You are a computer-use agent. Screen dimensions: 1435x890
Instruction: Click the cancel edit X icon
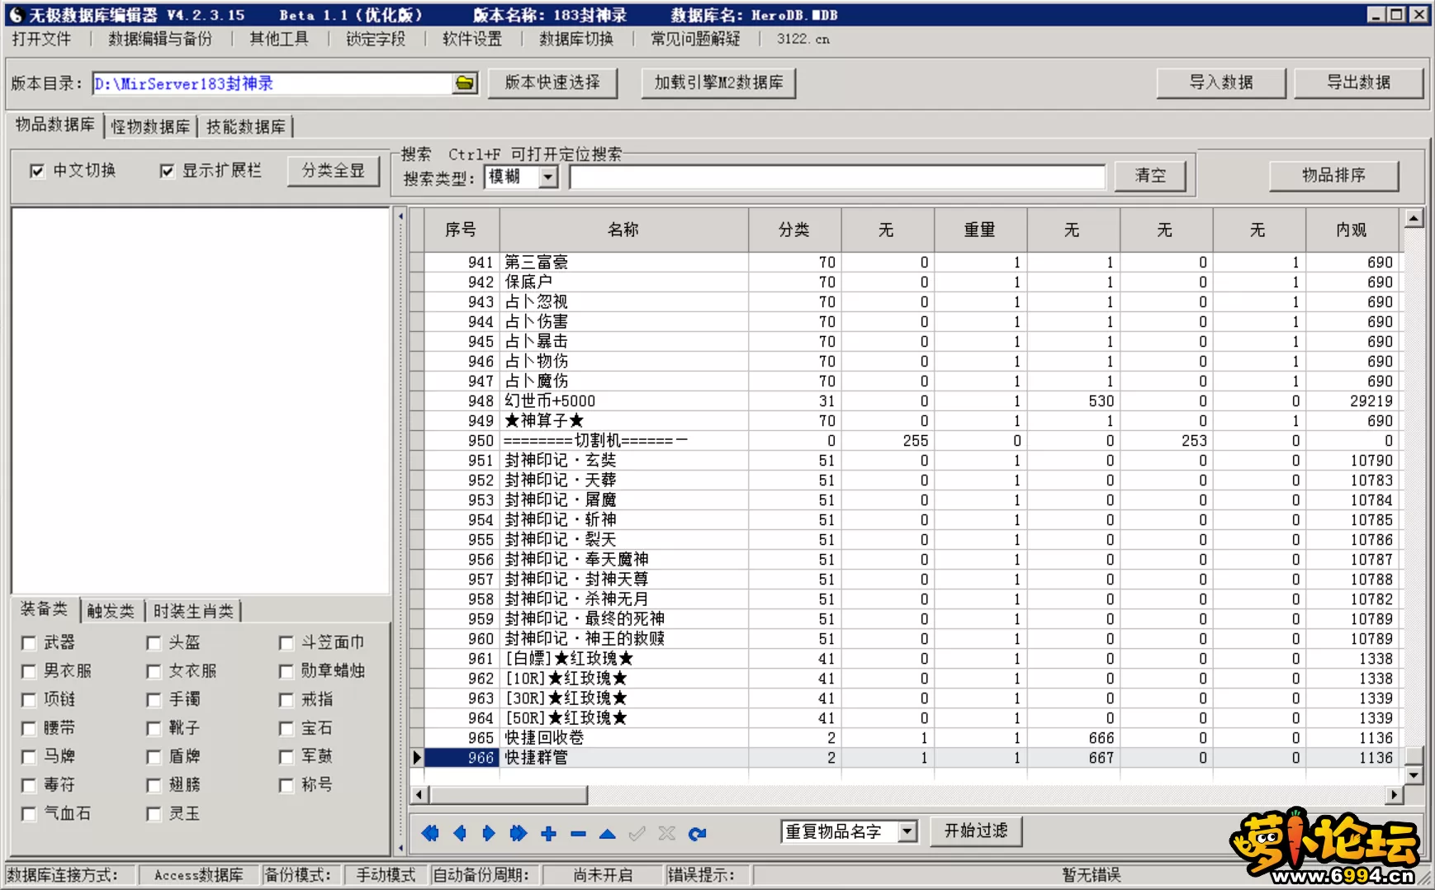pyautogui.click(x=667, y=834)
